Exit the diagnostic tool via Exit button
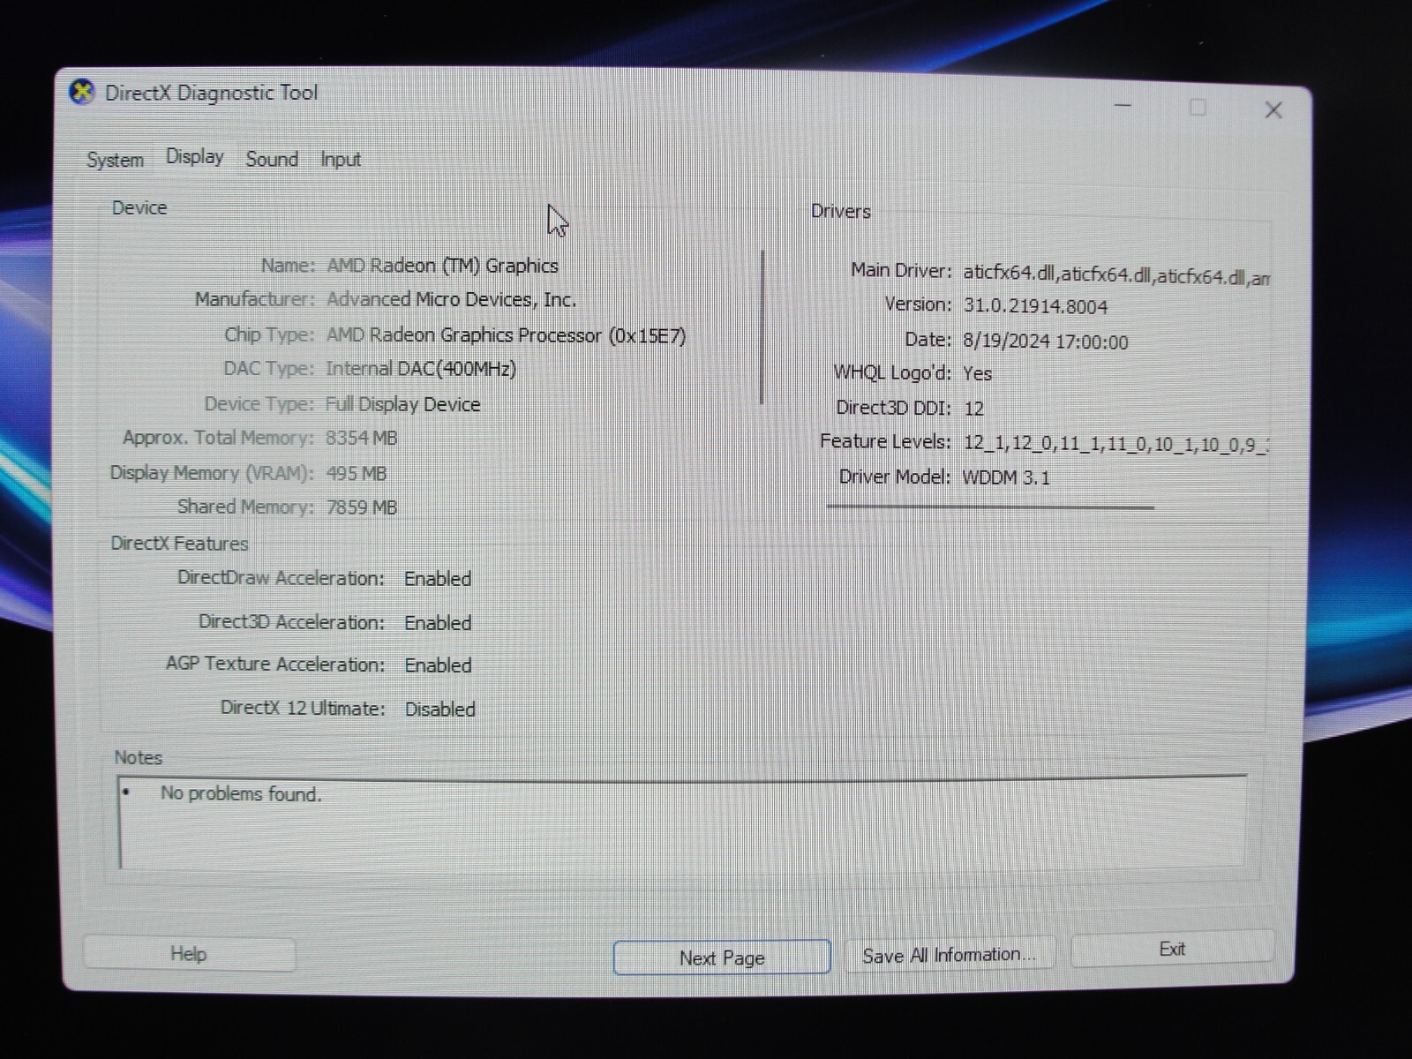This screenshot has width=1412, height=1059. (x=1172, y=949)
